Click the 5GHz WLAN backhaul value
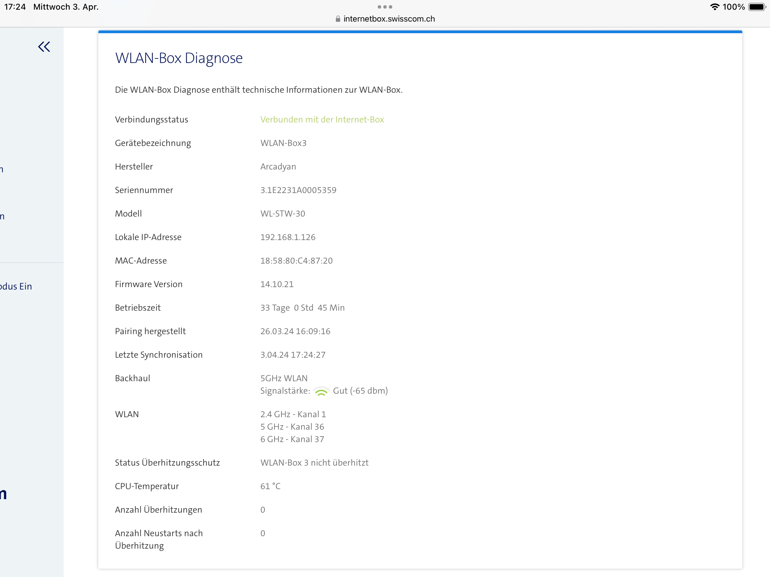Screen dimensions: 770x577 pos(284,378)
